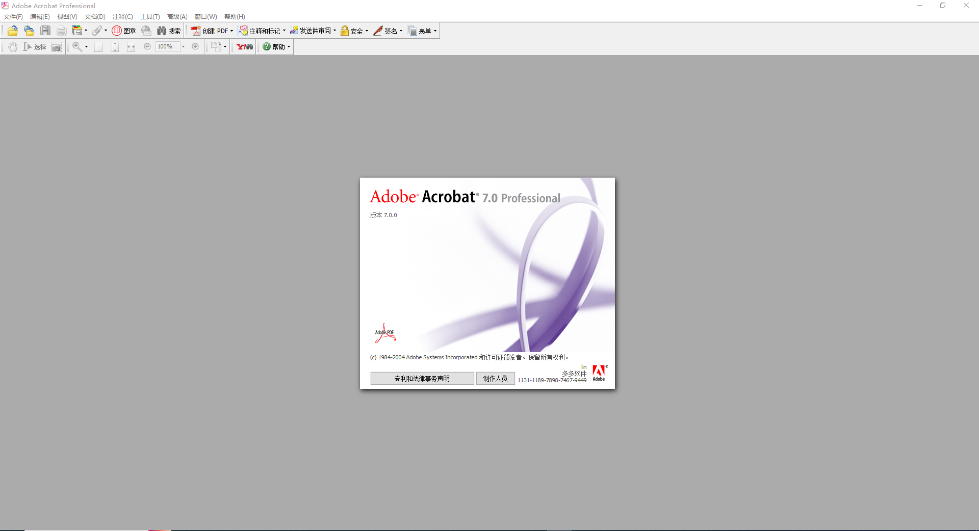This screenshot has height=531, width=979.
Task: Click the 100% zoom input field
Action: 168,47
